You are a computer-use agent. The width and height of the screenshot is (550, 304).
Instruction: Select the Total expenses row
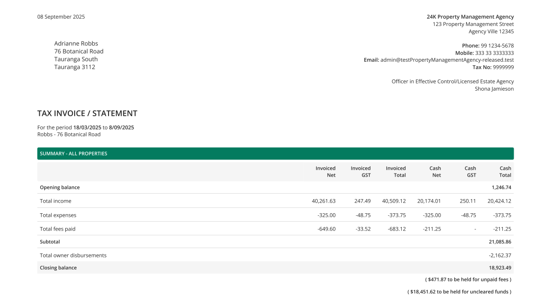[x=57, y=215]
